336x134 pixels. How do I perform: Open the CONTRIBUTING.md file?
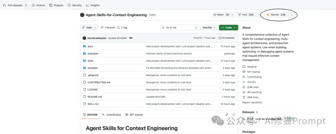pyautogui.click(x=99, y=82)
